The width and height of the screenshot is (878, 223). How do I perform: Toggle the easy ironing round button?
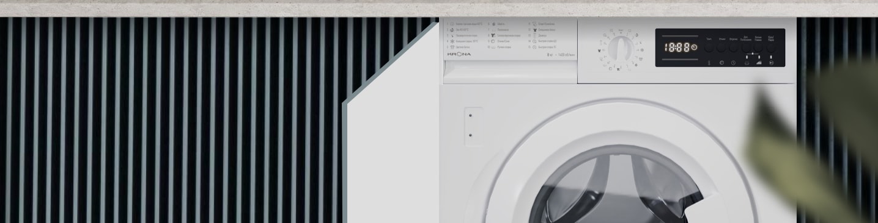pos(758,48)
